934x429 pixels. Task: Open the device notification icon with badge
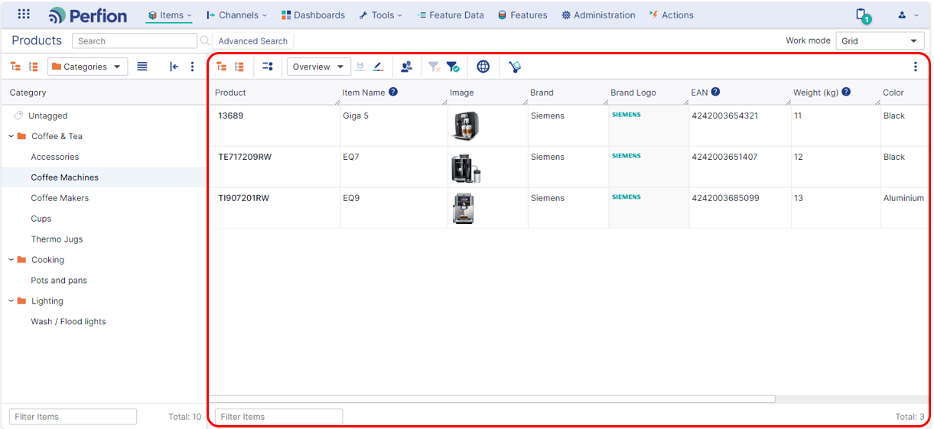(x=863, y=15)
